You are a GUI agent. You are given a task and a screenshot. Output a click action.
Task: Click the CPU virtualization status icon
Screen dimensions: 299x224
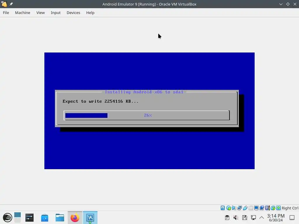tap(267, 208)
